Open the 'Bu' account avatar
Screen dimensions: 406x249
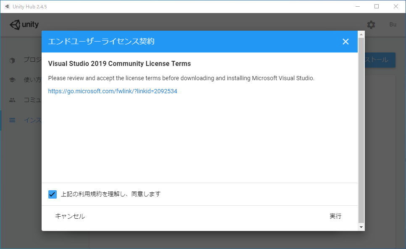point(393,25)
